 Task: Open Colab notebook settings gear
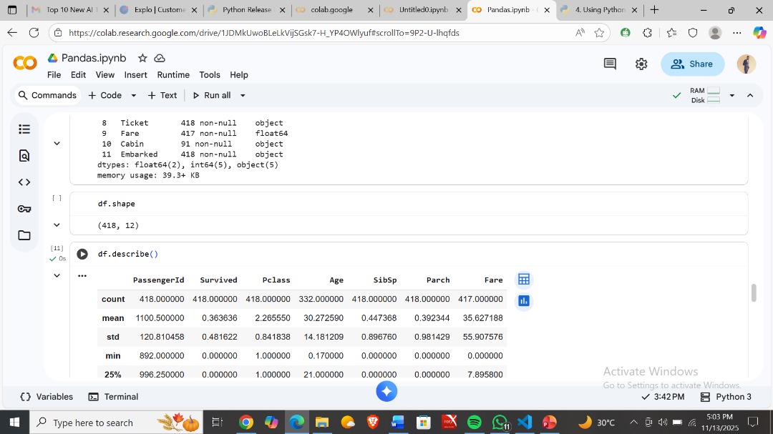pyautogui.click(x=641, y=64)
